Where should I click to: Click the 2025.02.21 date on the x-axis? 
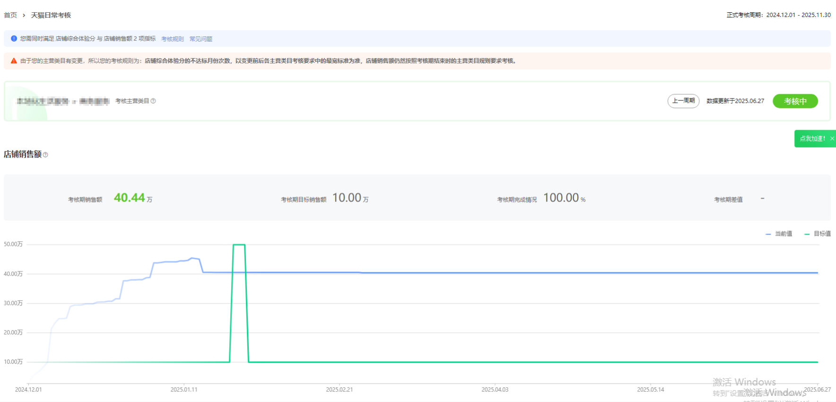click(339, 390)
